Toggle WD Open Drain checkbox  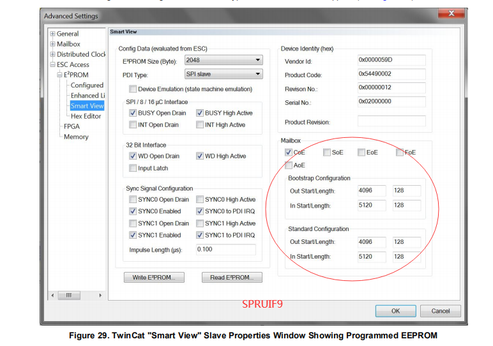click(x=133, y=156)
